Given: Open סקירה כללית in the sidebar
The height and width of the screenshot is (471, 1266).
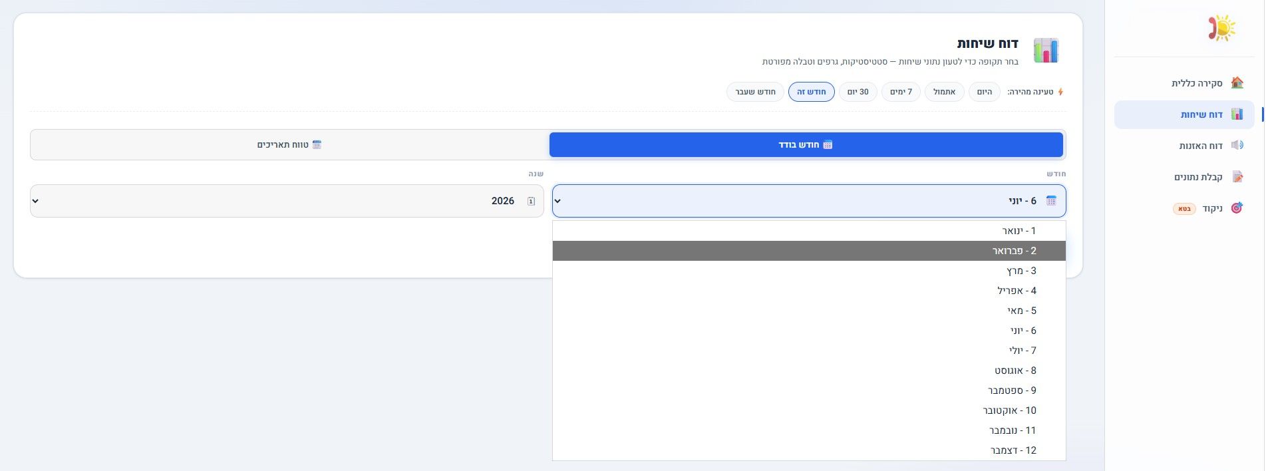Looking at the screenshot, I should click(x=1184, y=83).
